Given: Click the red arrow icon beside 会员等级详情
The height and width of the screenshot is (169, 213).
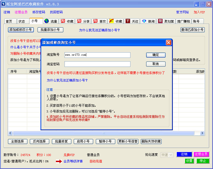Looking at the screenshot, I should 59,161.
